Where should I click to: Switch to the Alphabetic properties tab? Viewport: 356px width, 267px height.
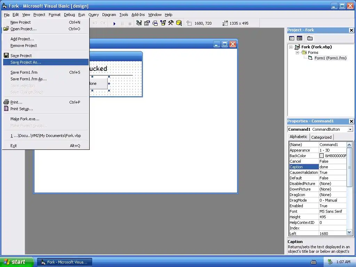[x=298, y=137]
